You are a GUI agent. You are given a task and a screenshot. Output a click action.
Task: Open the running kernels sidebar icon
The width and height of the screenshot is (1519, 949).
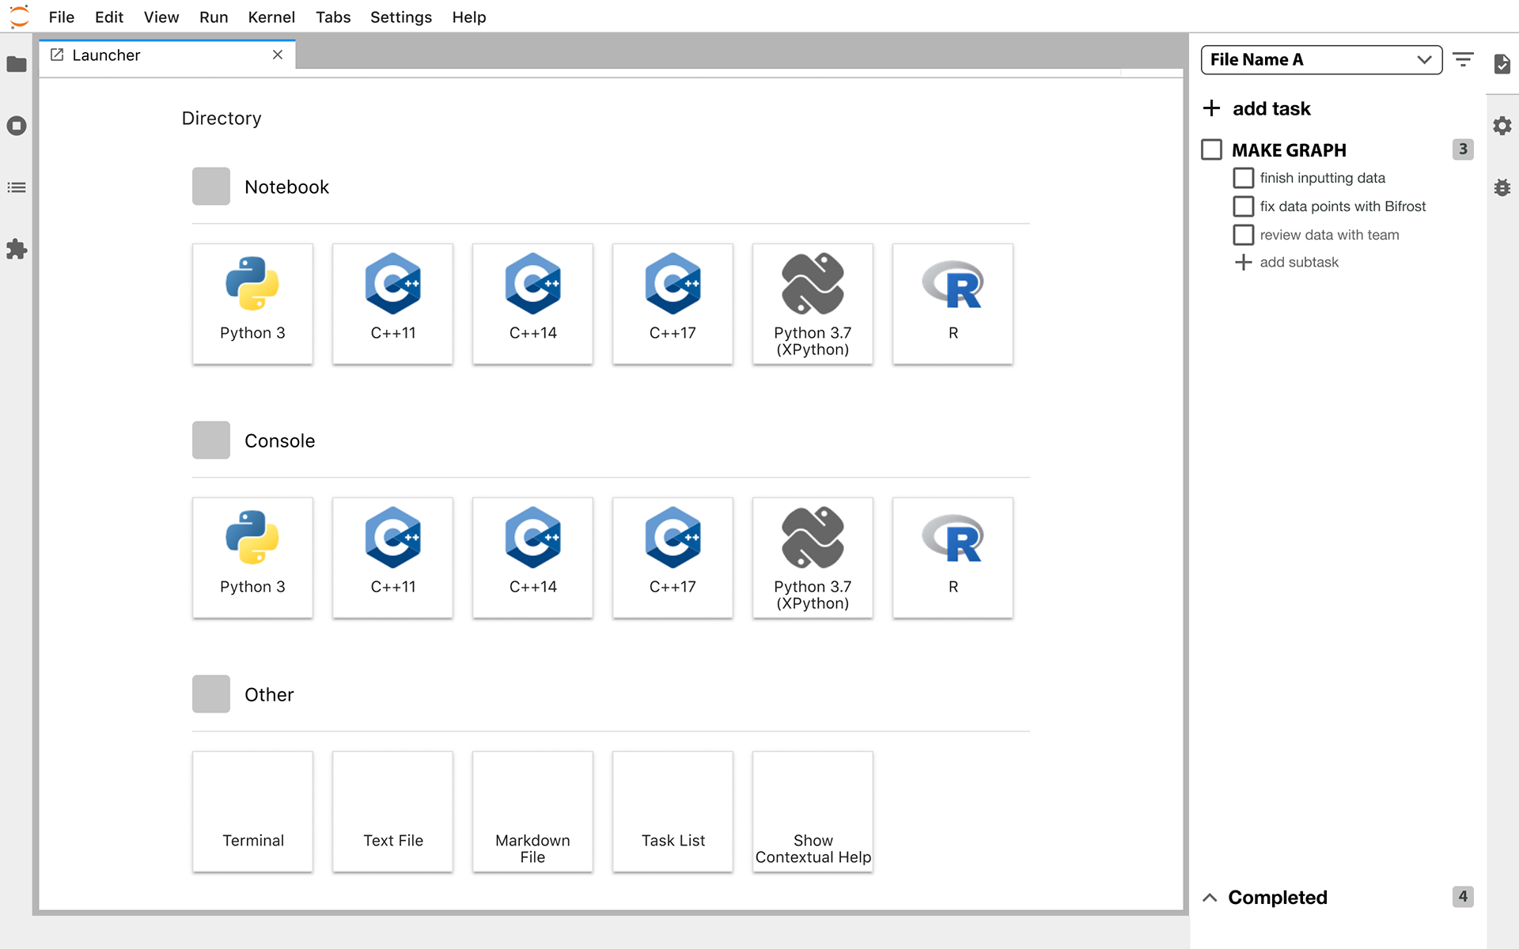click(17, 126)
